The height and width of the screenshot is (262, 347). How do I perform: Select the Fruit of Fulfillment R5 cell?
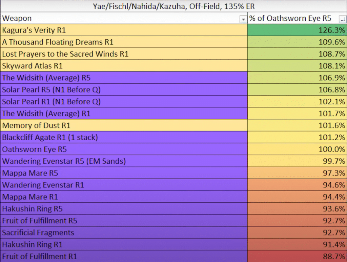tap(124, 221)
